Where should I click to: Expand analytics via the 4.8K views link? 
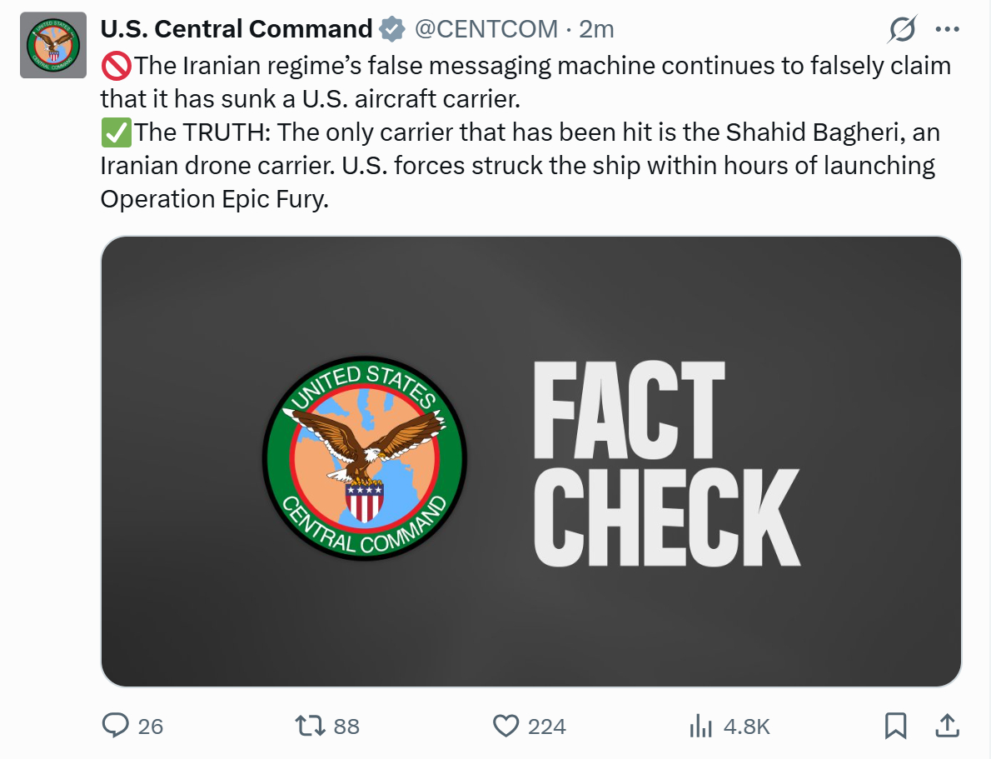point(746,727)
